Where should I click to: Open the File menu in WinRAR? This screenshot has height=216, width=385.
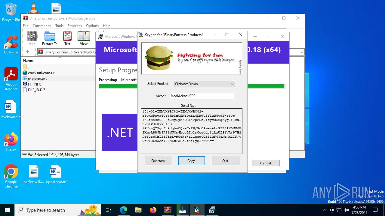coord(26,26)
